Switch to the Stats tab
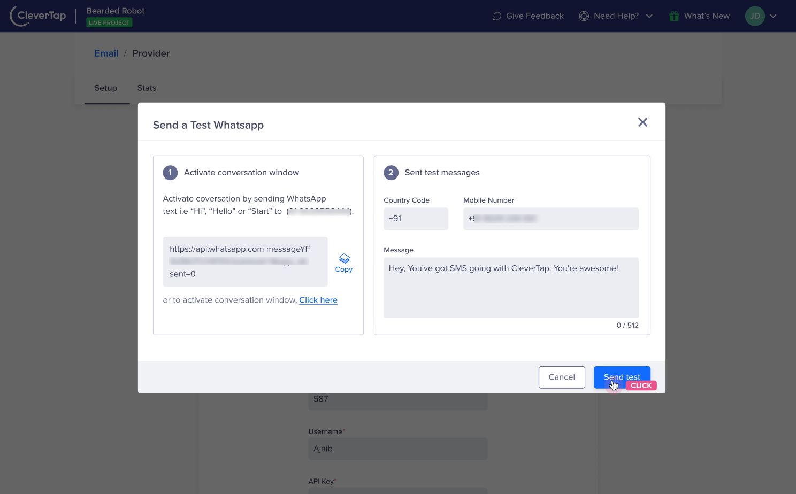 tap(147, 88)
